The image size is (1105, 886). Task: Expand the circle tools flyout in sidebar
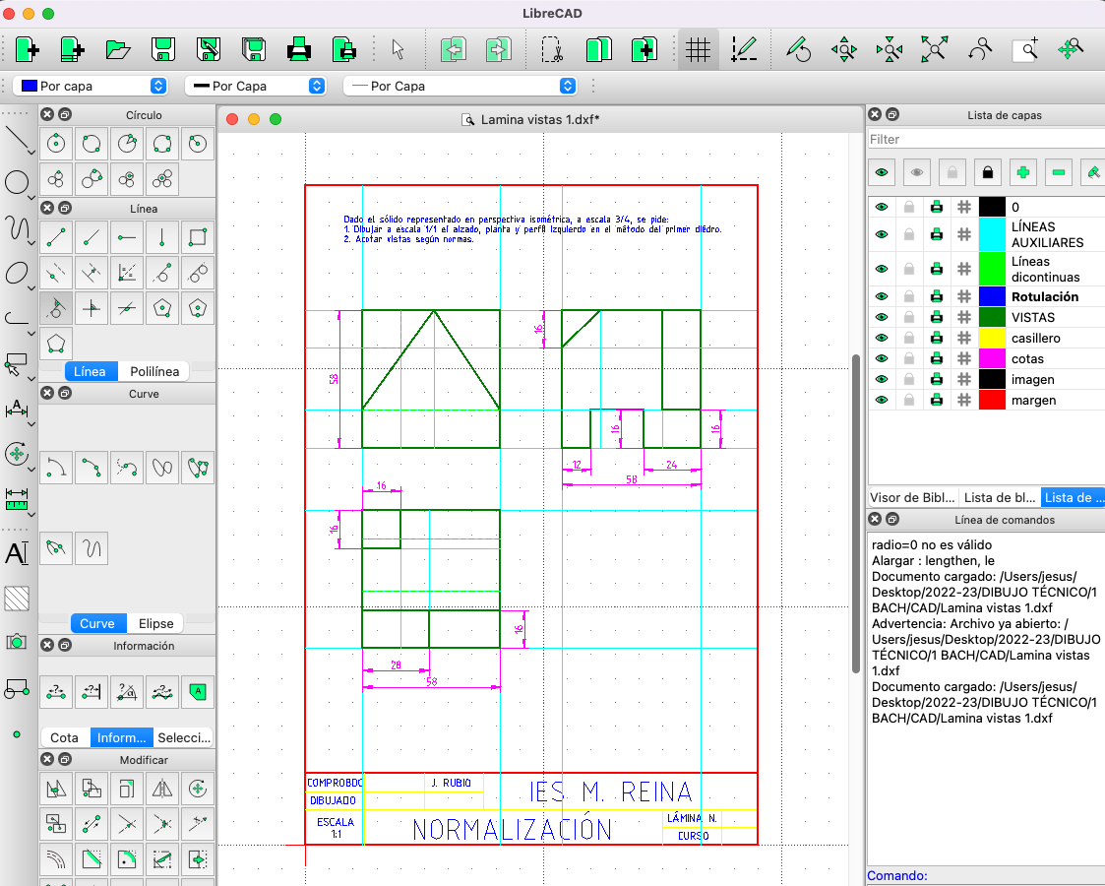(x=31, y=197)
